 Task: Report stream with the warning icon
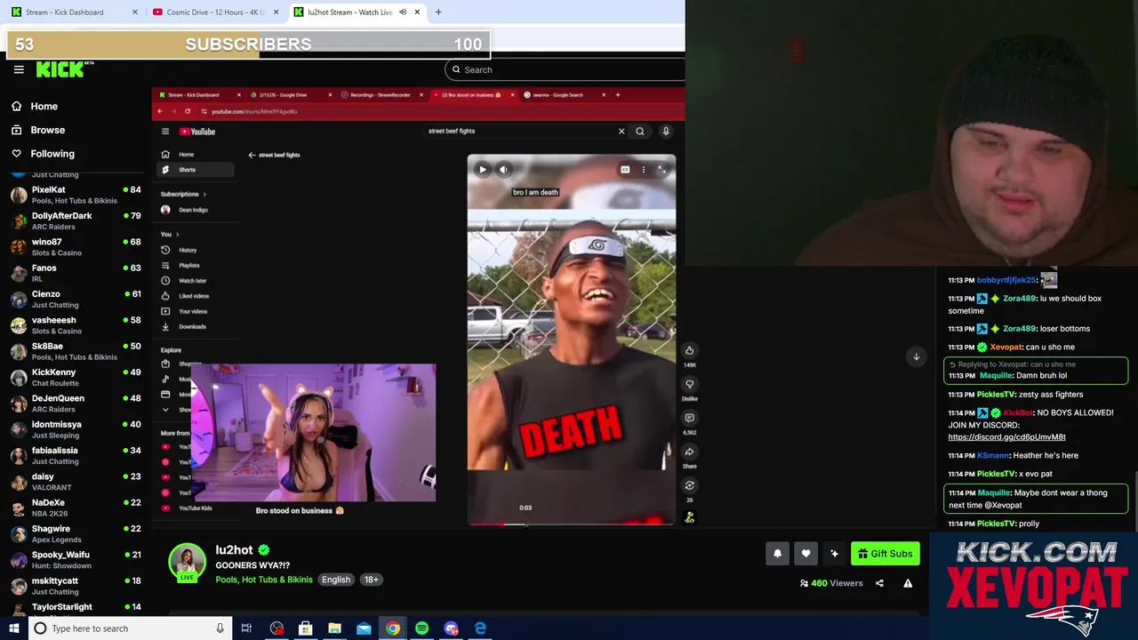point(908,583)
